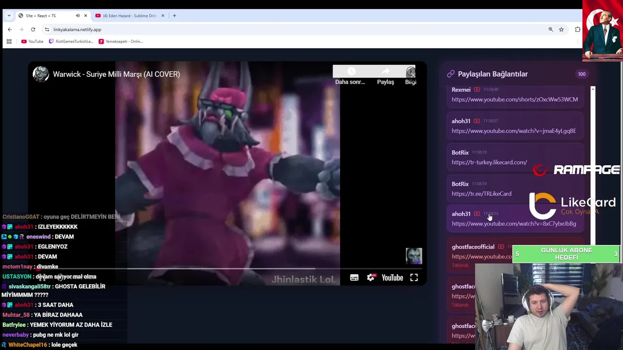Open the Warwick - Suriye Milli Marşı title
The image size is (623, 350).
(x=116, y=74)
